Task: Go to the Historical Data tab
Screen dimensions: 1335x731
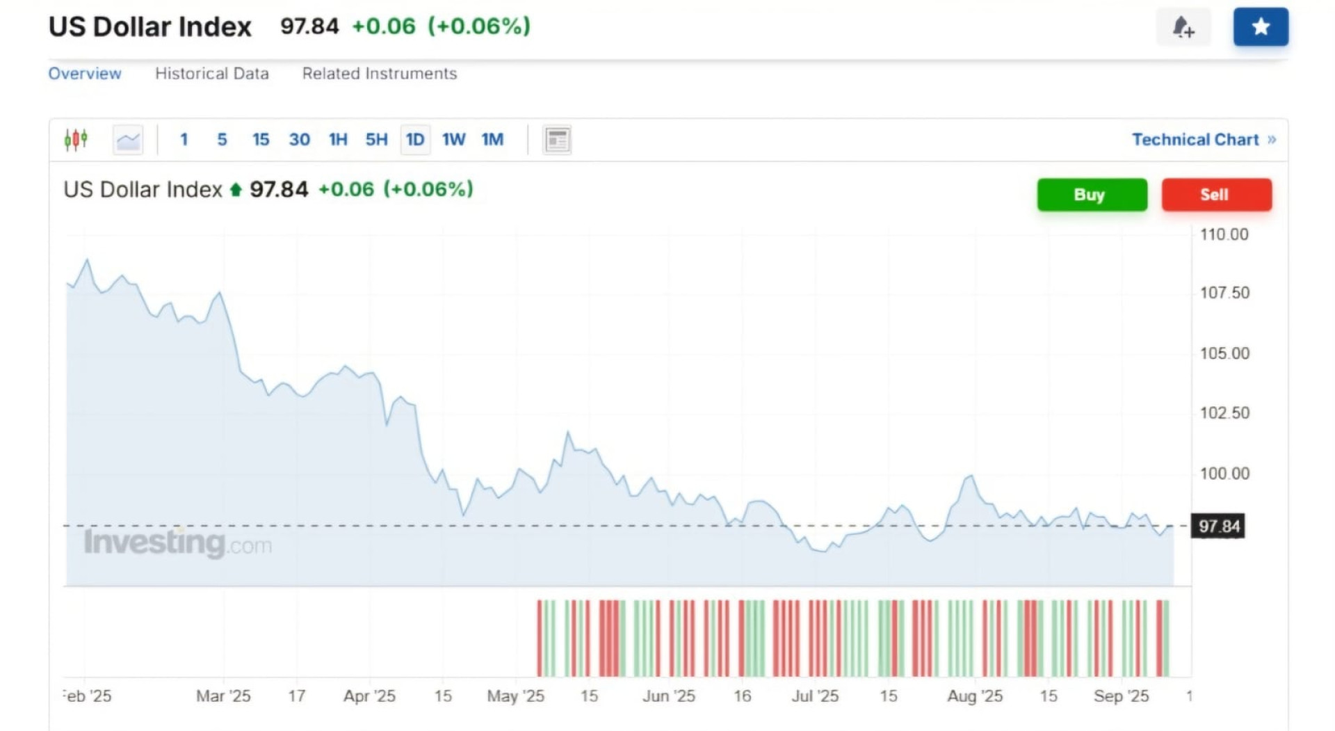Action: click(211, 74)
